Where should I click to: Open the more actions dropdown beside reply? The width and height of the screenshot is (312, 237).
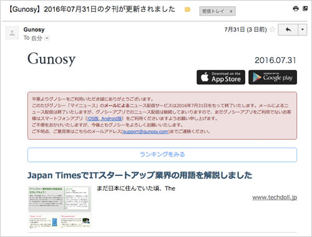[303, 30]
